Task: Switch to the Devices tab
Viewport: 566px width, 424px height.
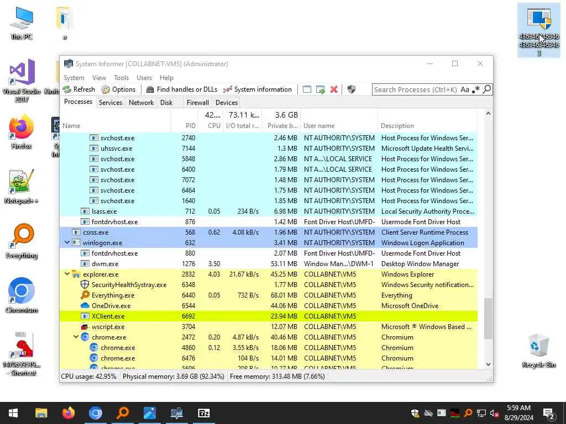Action: (x=226, y=102)
